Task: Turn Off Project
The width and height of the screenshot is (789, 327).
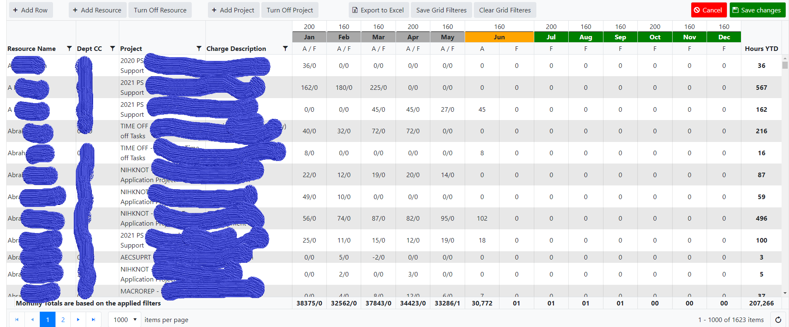Action: (290, 10)
